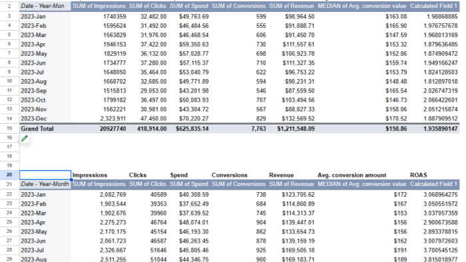Select row header 3

pos(9,17)
